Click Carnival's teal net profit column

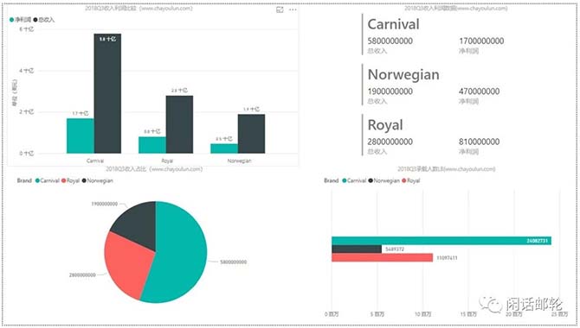tap(81, 136)
